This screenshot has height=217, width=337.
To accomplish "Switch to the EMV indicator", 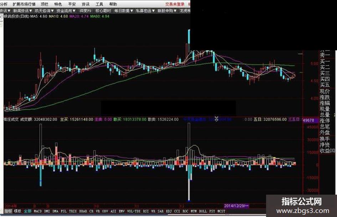I will tap(122, 211).
